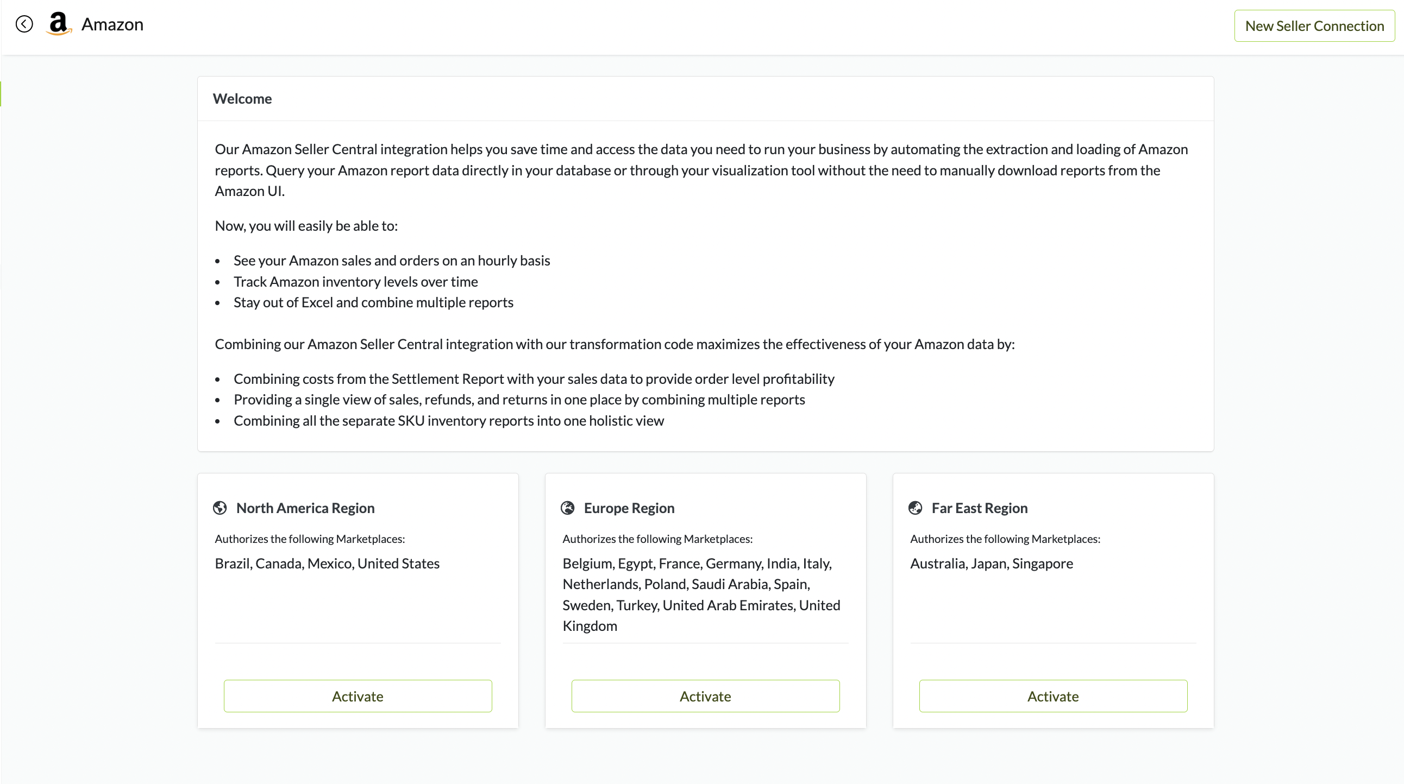Image resolution: width=1404 pixels, height=784 pixels.
Task: Click the Brazil, Canada, Mexico marketplaces text
Action: pos(327,564)
